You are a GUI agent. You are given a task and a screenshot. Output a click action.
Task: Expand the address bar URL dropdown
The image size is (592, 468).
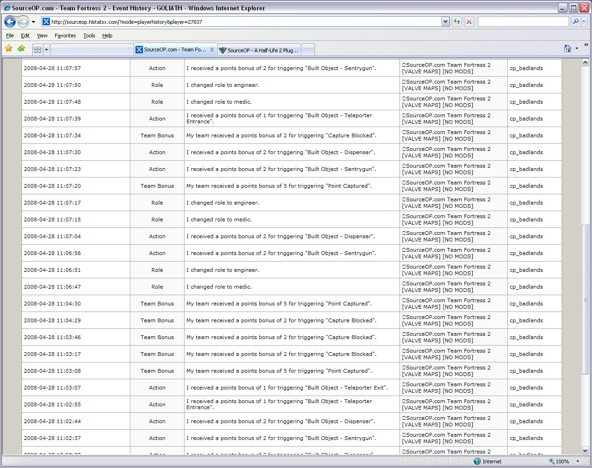[445, 21]
